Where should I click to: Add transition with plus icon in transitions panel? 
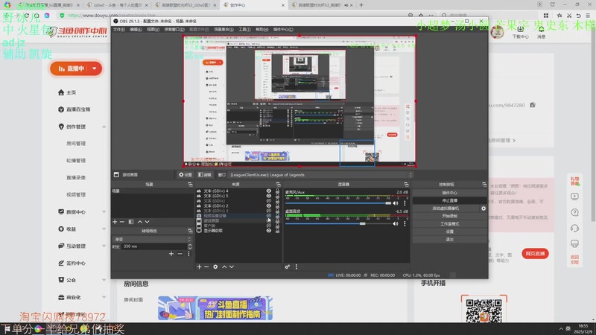pyautogui.click(x=171, y=254)
